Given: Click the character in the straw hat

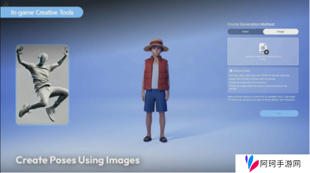Looking at the screenshot, I should tap(156, 90).
